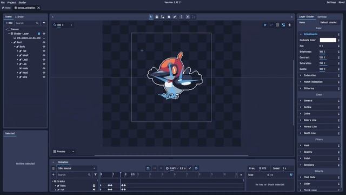This screenshot has width=346, height=195.
Task: Click the Home icon tab
Action: (6, 8)
